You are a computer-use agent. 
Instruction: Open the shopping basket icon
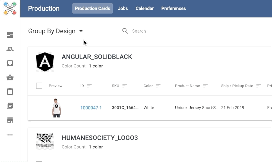pyautogui.click(x=10, y=77)
